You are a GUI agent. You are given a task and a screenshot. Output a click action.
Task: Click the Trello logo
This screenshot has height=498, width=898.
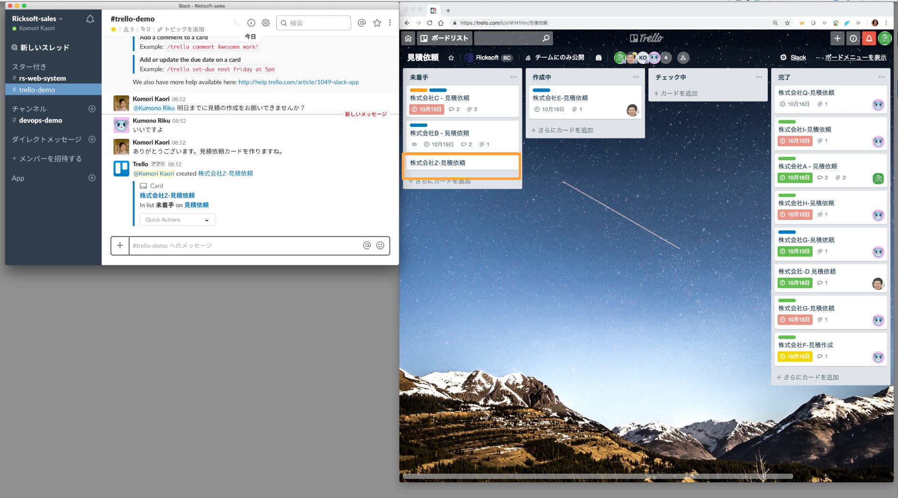[x=647, y=38]
